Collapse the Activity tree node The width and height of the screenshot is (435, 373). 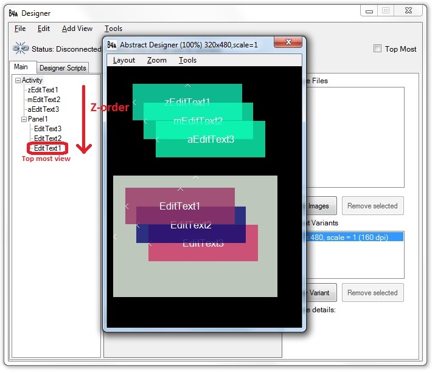point(18,80)
